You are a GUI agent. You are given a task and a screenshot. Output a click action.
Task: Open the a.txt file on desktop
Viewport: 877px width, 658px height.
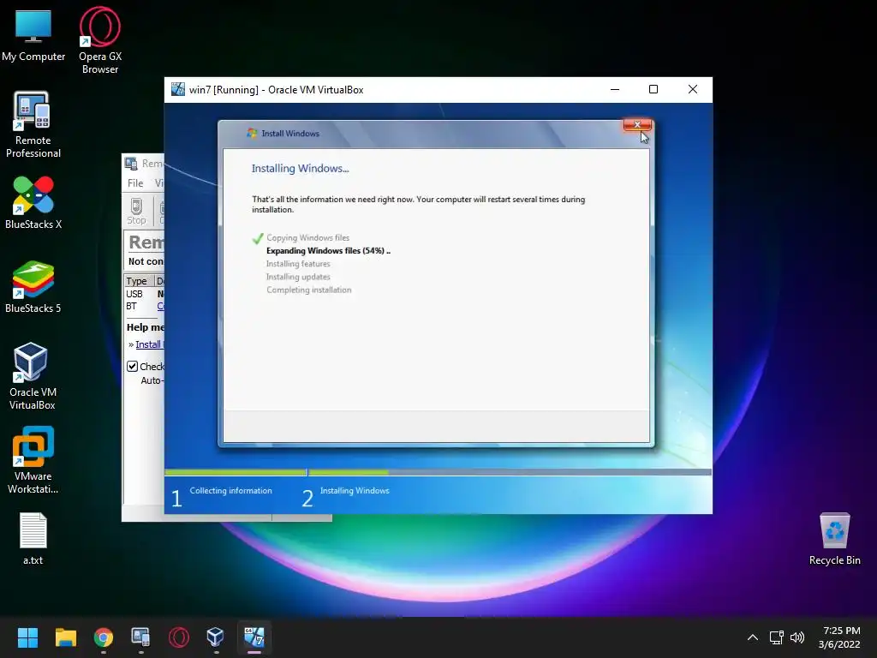coord(33,538)
